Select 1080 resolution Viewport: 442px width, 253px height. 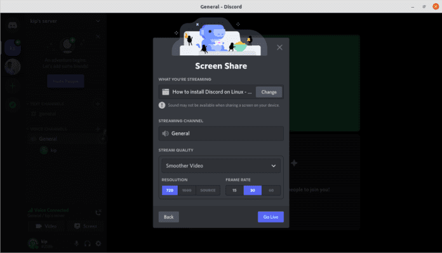tap(187, 190)
